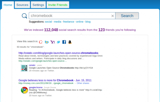Open the Google believes less is more result
This screenshot has height=102, width=160.
[x=55, y=80]
